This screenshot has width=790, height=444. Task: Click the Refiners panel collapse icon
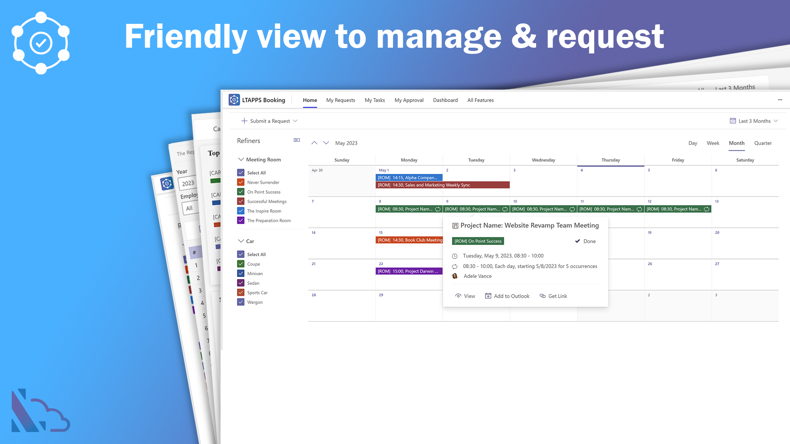[297, 141]
